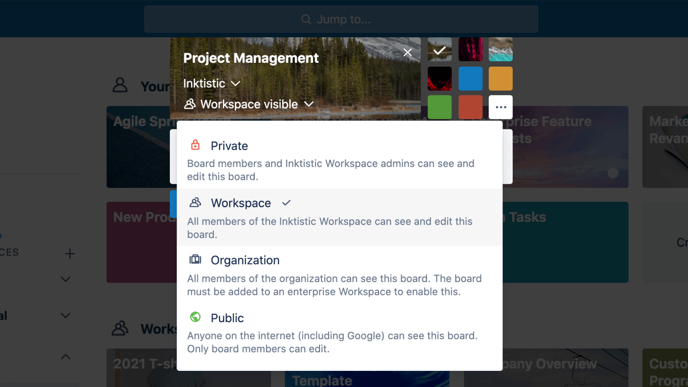
Task: Click the Private visibility lock icon
Action: 195,145
